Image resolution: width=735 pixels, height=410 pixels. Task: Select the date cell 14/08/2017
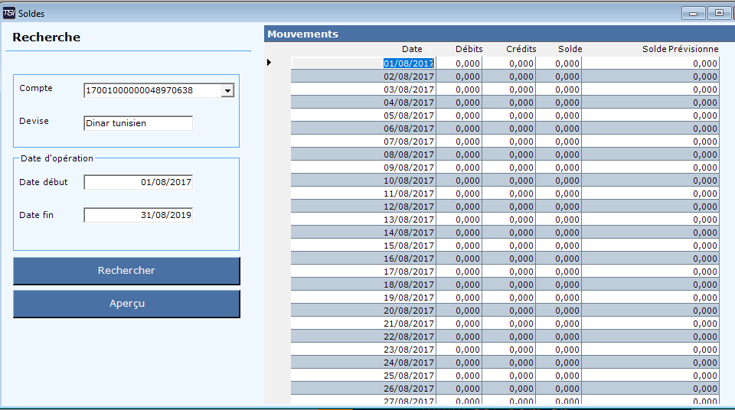point(363,233)
